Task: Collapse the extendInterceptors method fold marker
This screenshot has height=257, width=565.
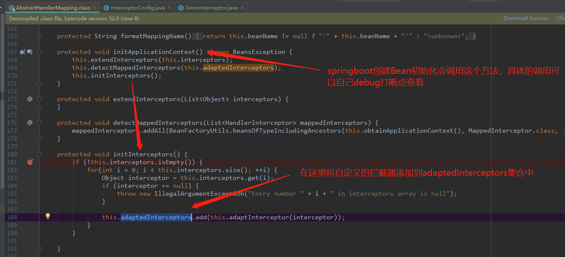Action: (x=39, y=99)
